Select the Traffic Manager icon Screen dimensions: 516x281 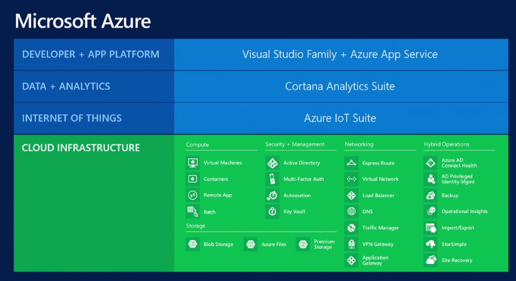point(351,228)
